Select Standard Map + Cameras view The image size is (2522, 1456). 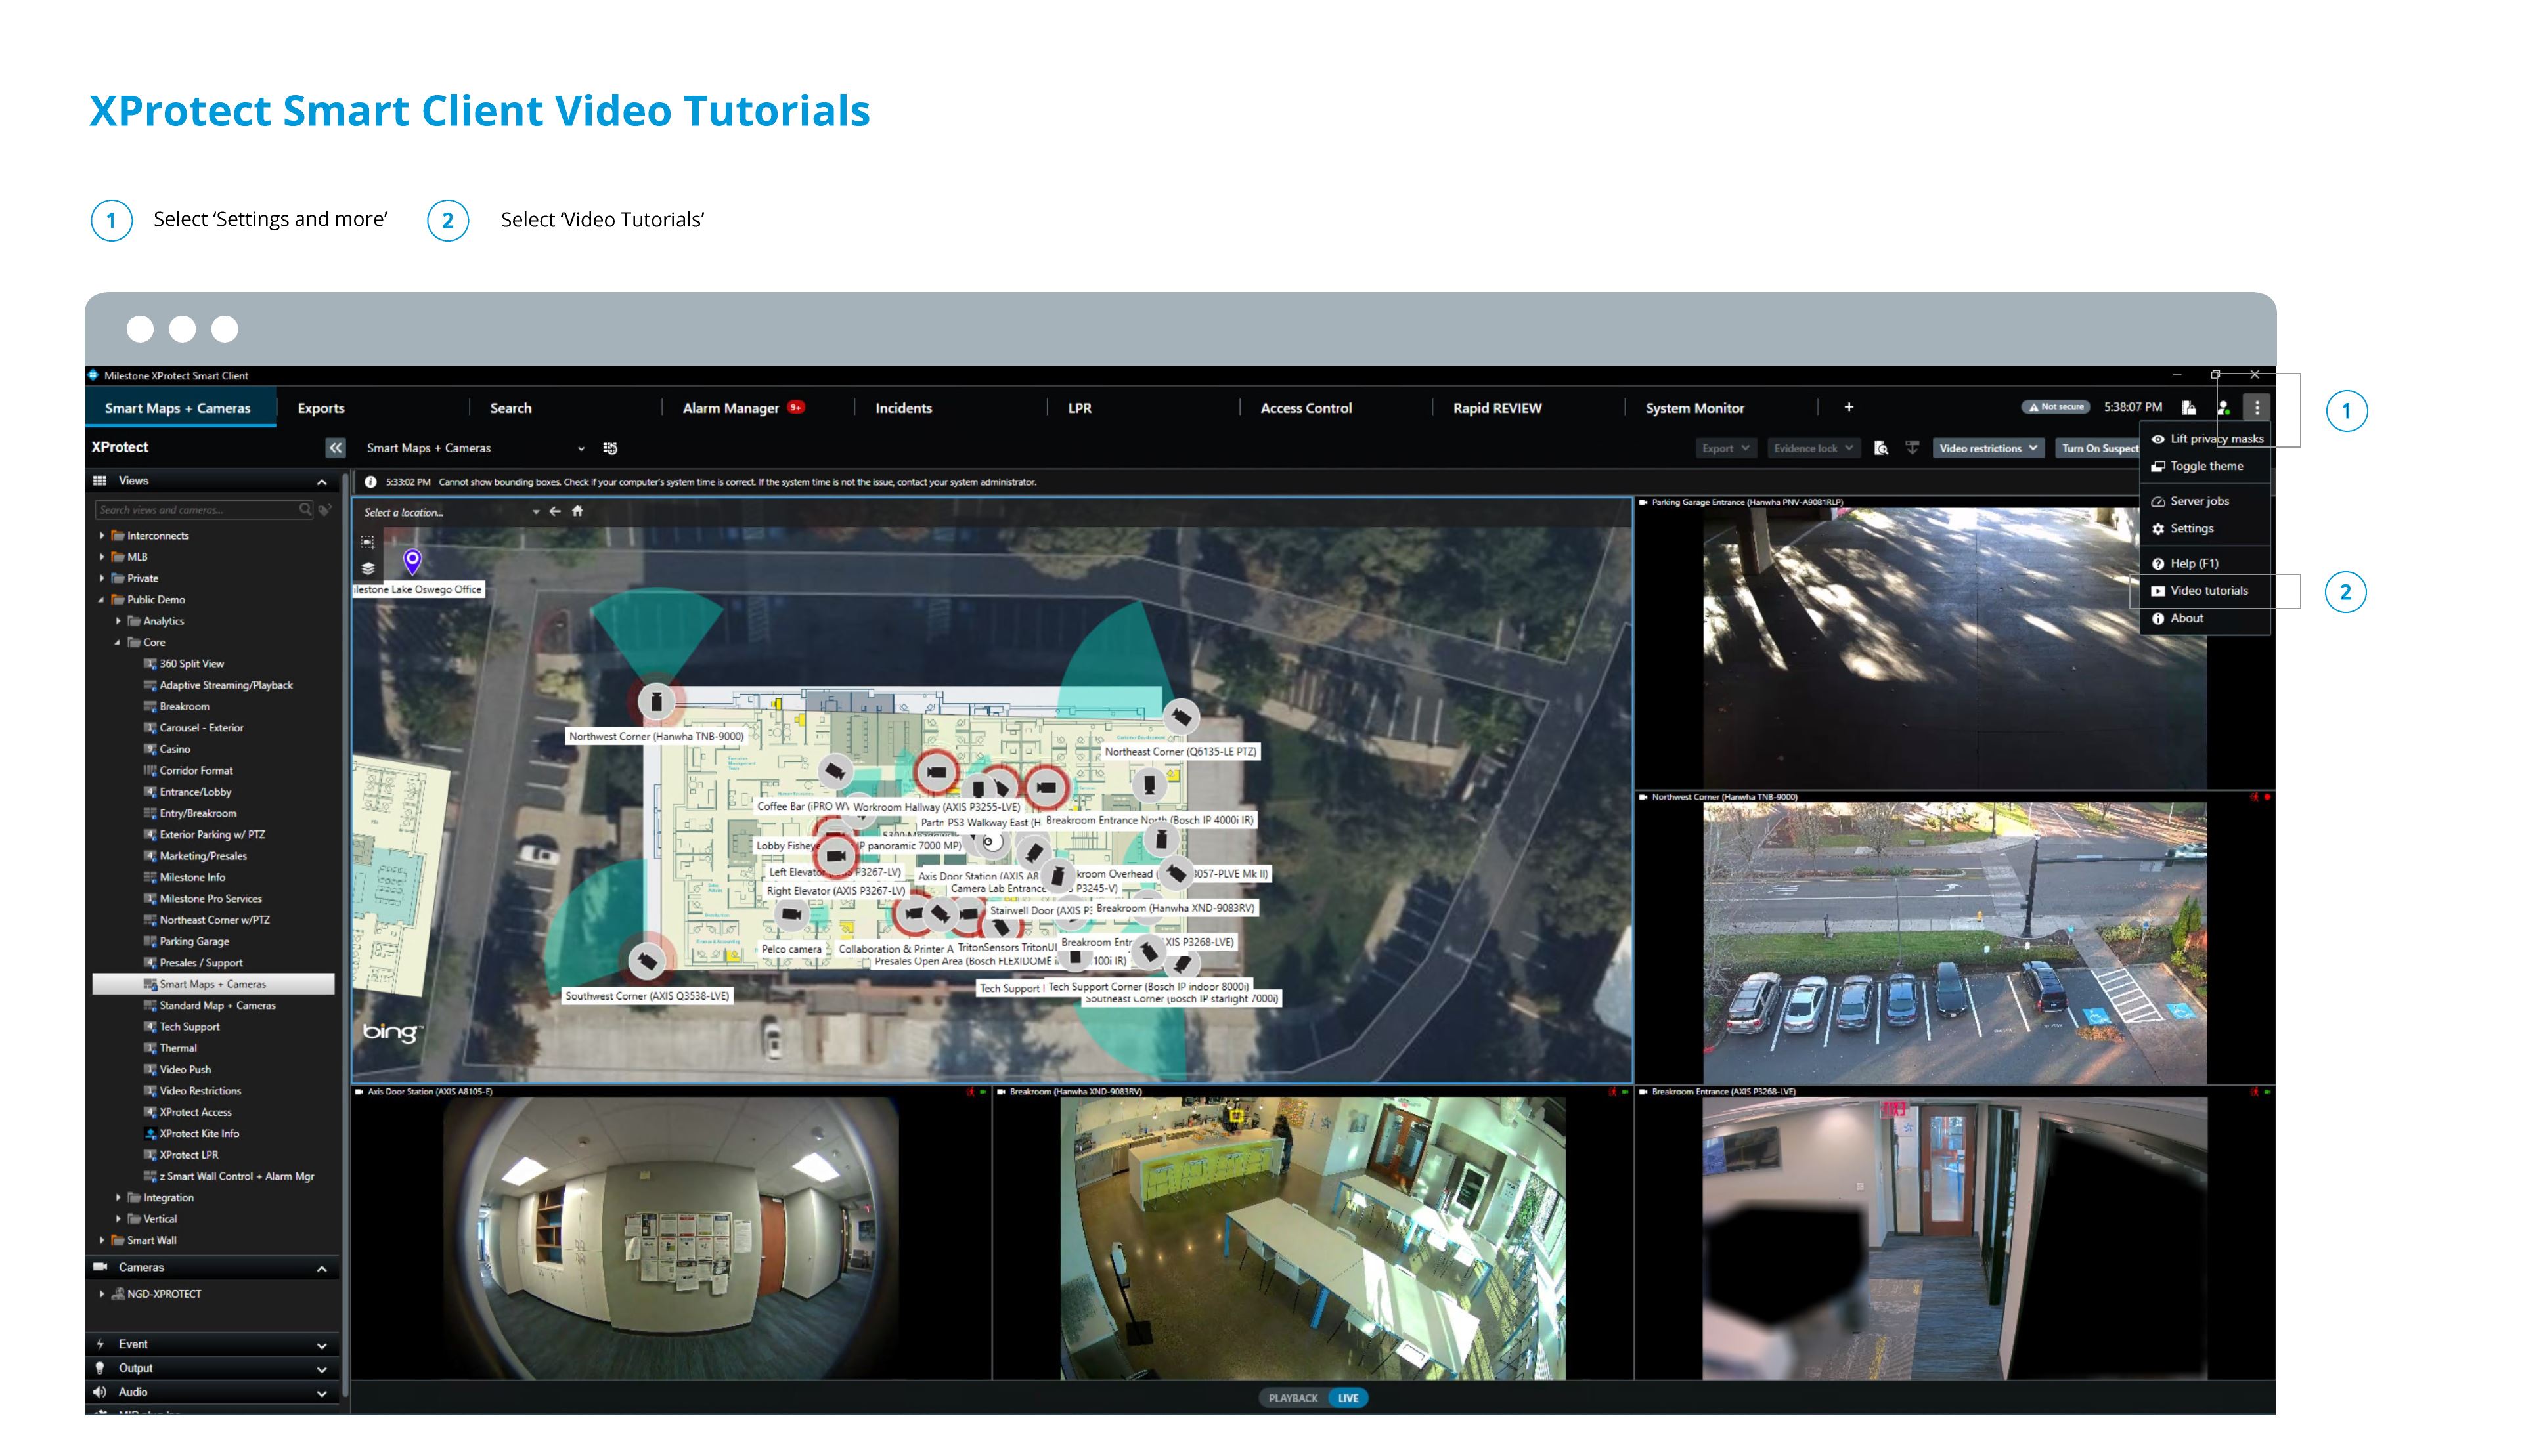[x=216, y=1005]
